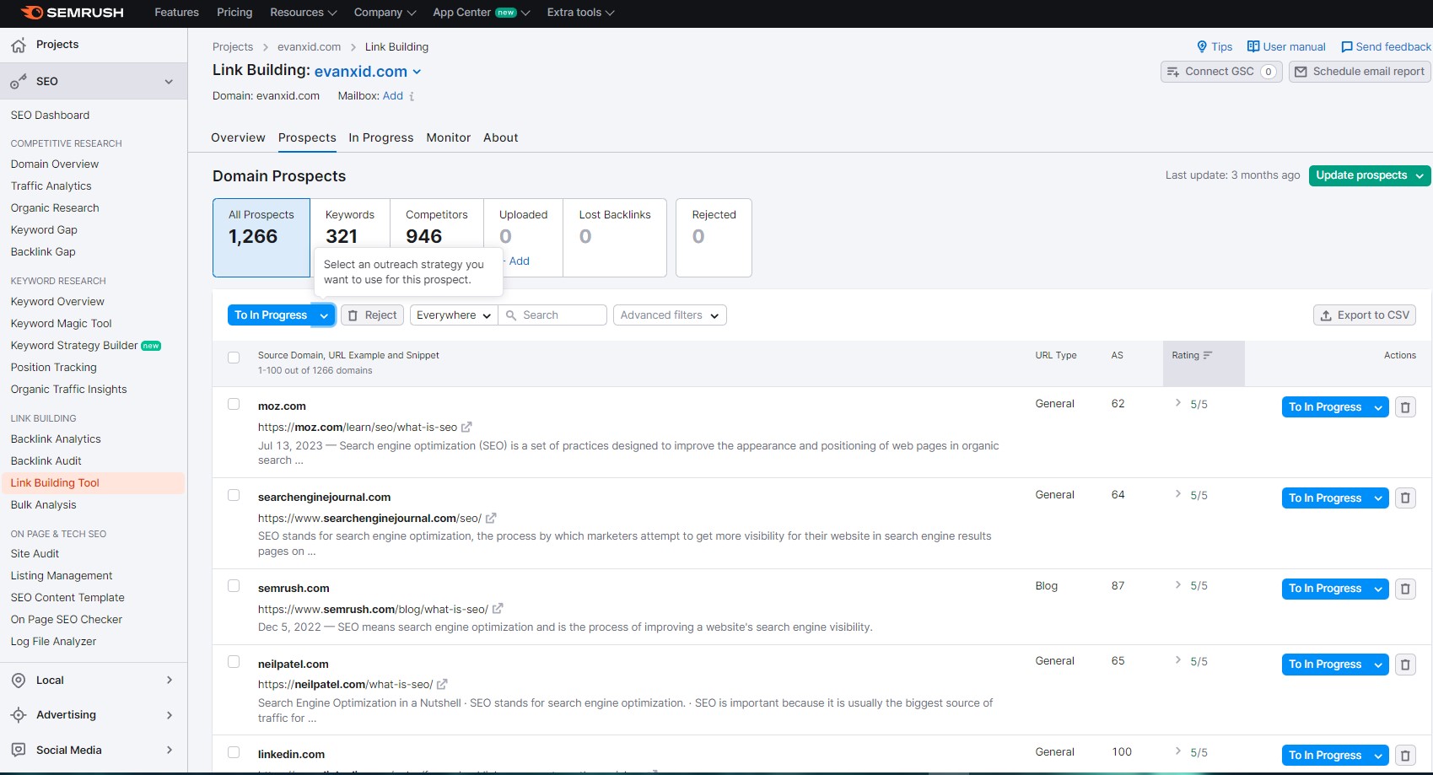Screen dimensions: 1433x775
Task: Click the Export to CSV button
Action: [x=1364, y=315]
